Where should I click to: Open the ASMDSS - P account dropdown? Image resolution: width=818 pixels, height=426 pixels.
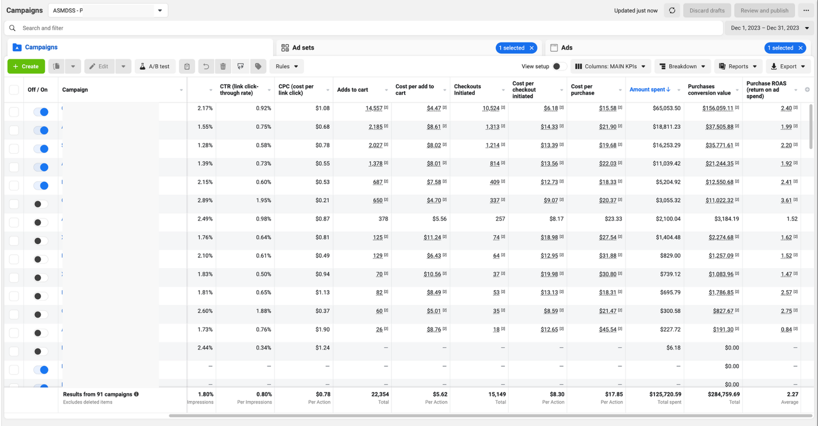(108, 10)
